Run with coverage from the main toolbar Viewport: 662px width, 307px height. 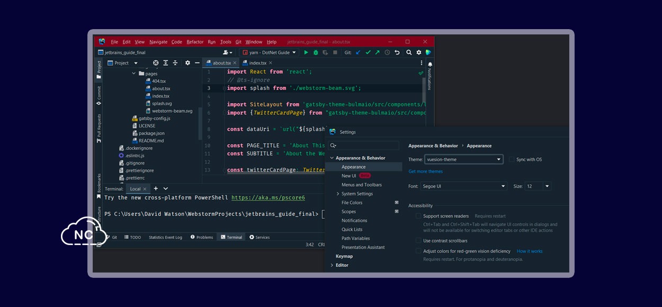tap(325, 52)
